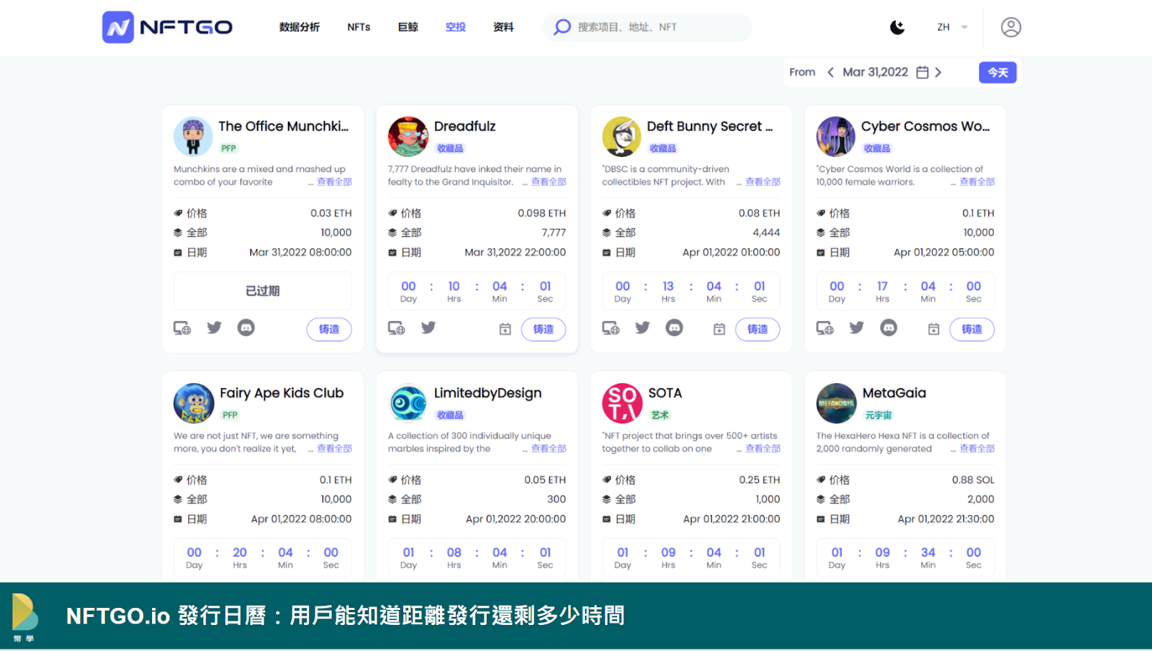This screenshot has width=1152, height=651.
Task: Open SOTA project avatar
Action: [622, 403]
